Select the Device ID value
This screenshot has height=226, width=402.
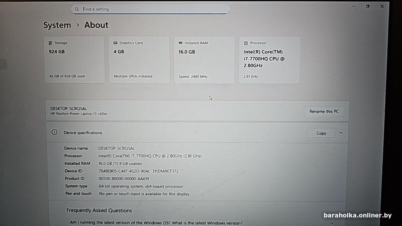pyautogui.click(x=139, y=171)
